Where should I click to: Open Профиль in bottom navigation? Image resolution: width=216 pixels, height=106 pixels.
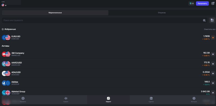pos(23,100)
